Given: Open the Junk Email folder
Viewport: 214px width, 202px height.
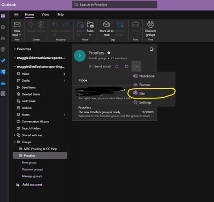Looking at the screenshot, I should coord(28,101).
